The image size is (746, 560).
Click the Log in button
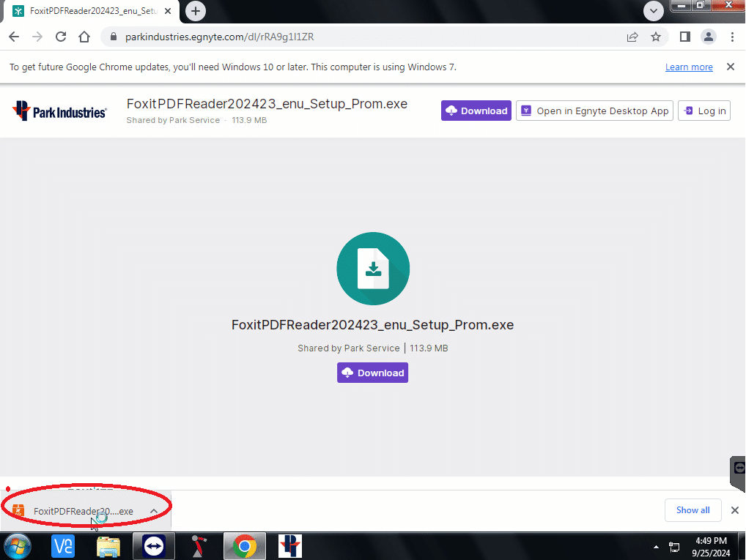click(x=704, y=111)
